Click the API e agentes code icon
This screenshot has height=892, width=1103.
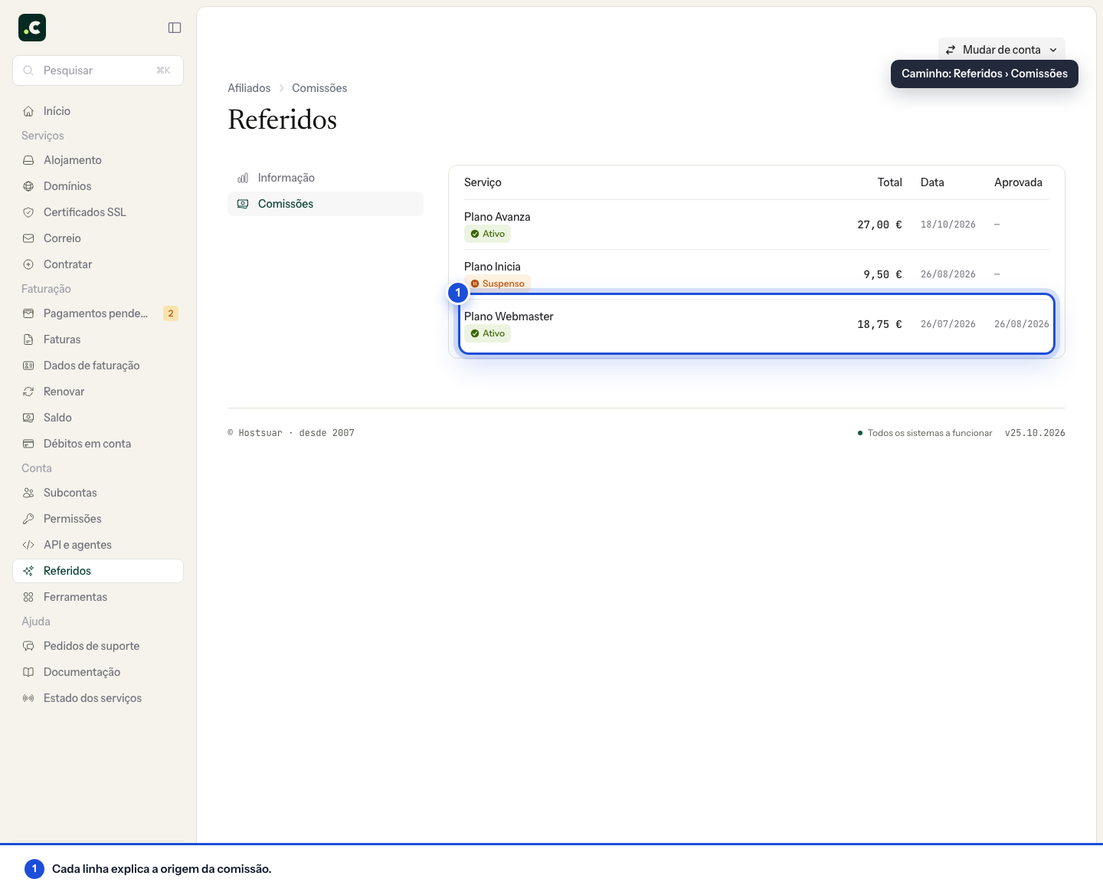click(x=28, y=545)
